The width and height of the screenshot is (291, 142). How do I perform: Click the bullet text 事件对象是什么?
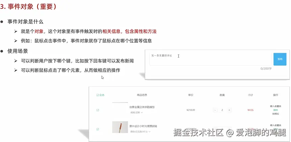click(x=25, y=22)
